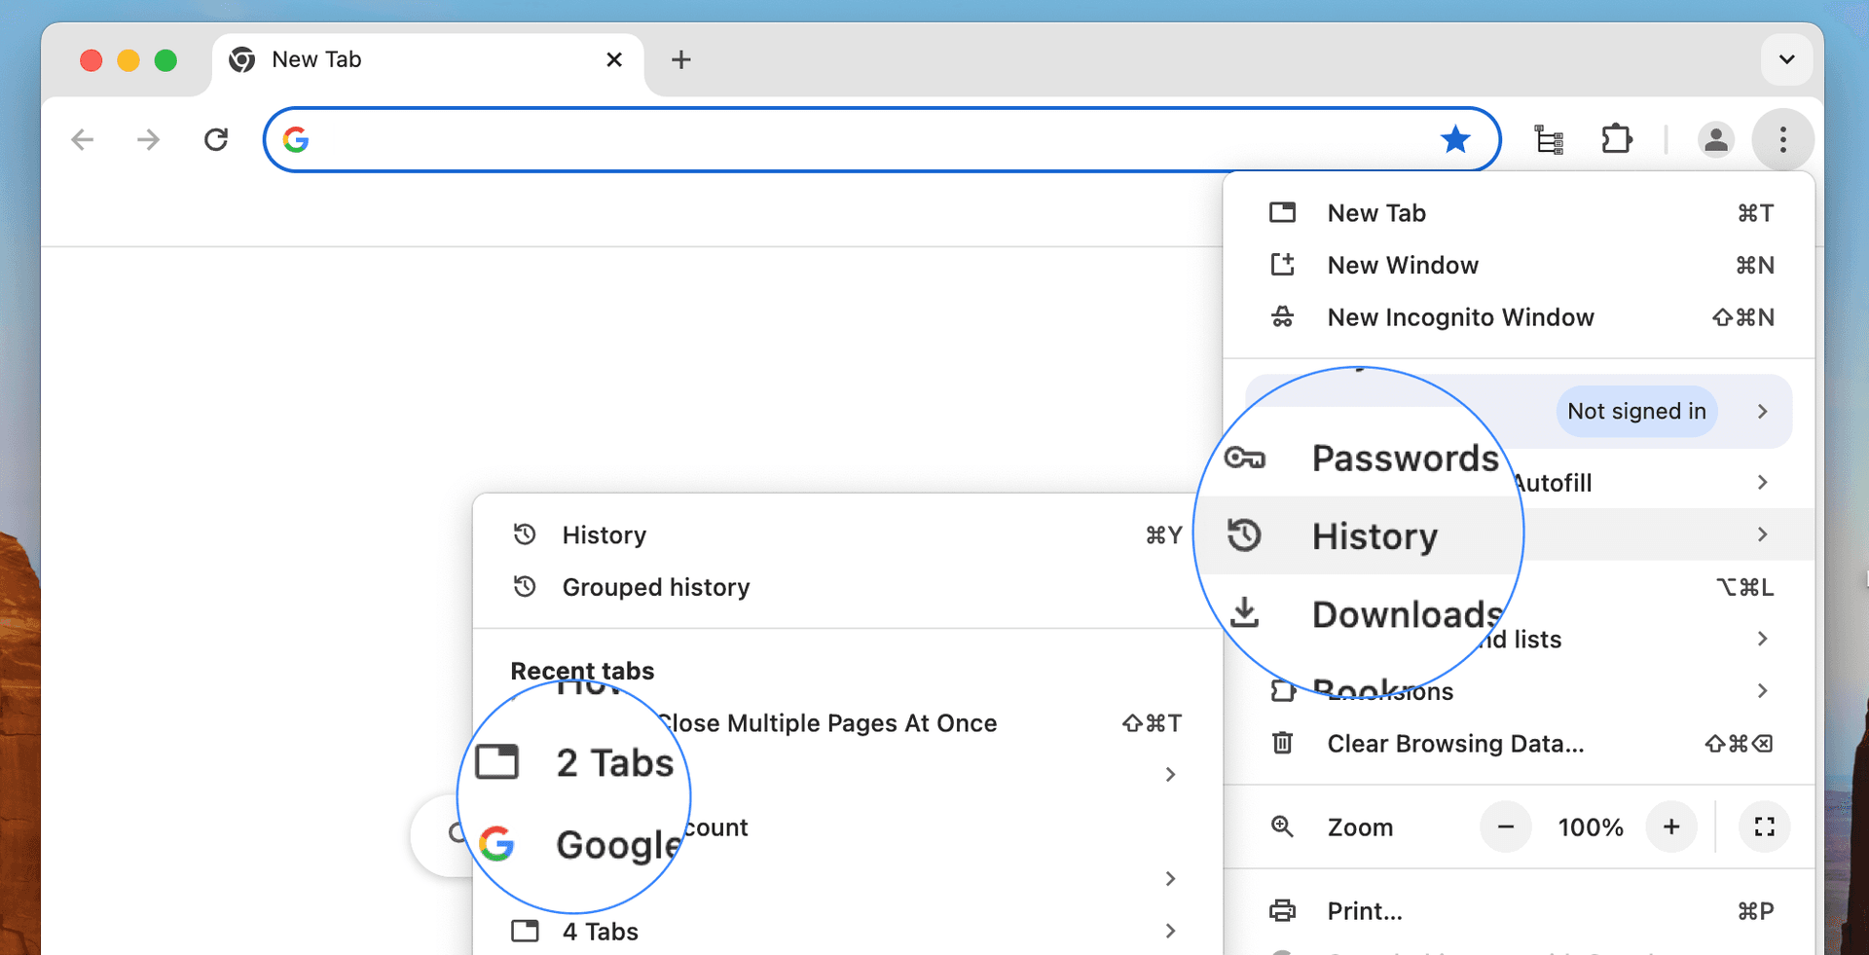This screenshot has width=1869, height=955.
Task: Expand the 4 Tabs recent group
Action: coord(600,931)
